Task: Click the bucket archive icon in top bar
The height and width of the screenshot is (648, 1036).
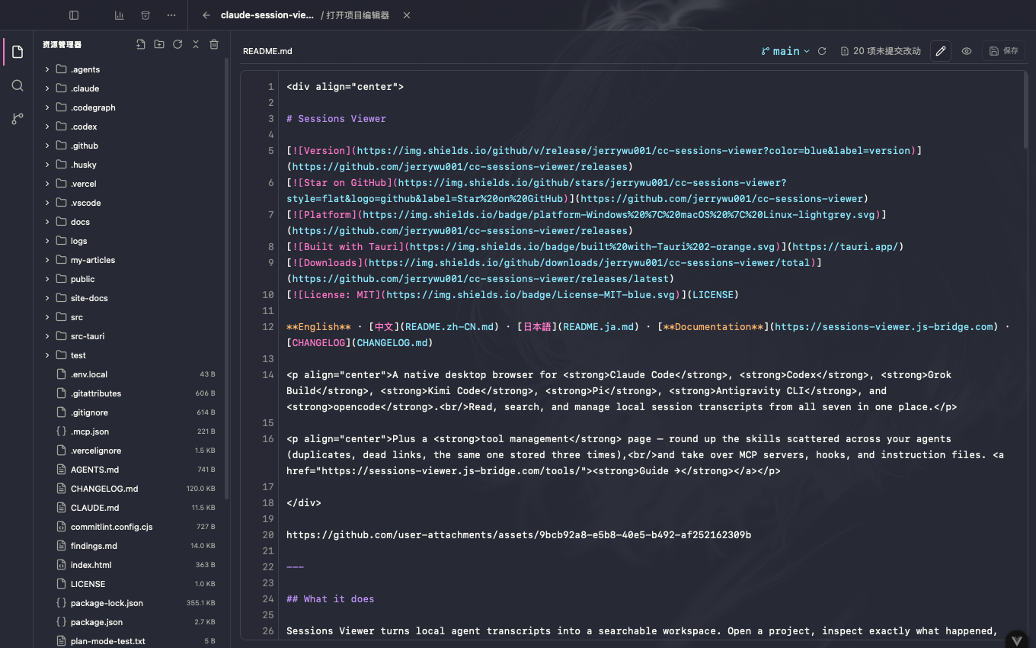Action: 145,15
